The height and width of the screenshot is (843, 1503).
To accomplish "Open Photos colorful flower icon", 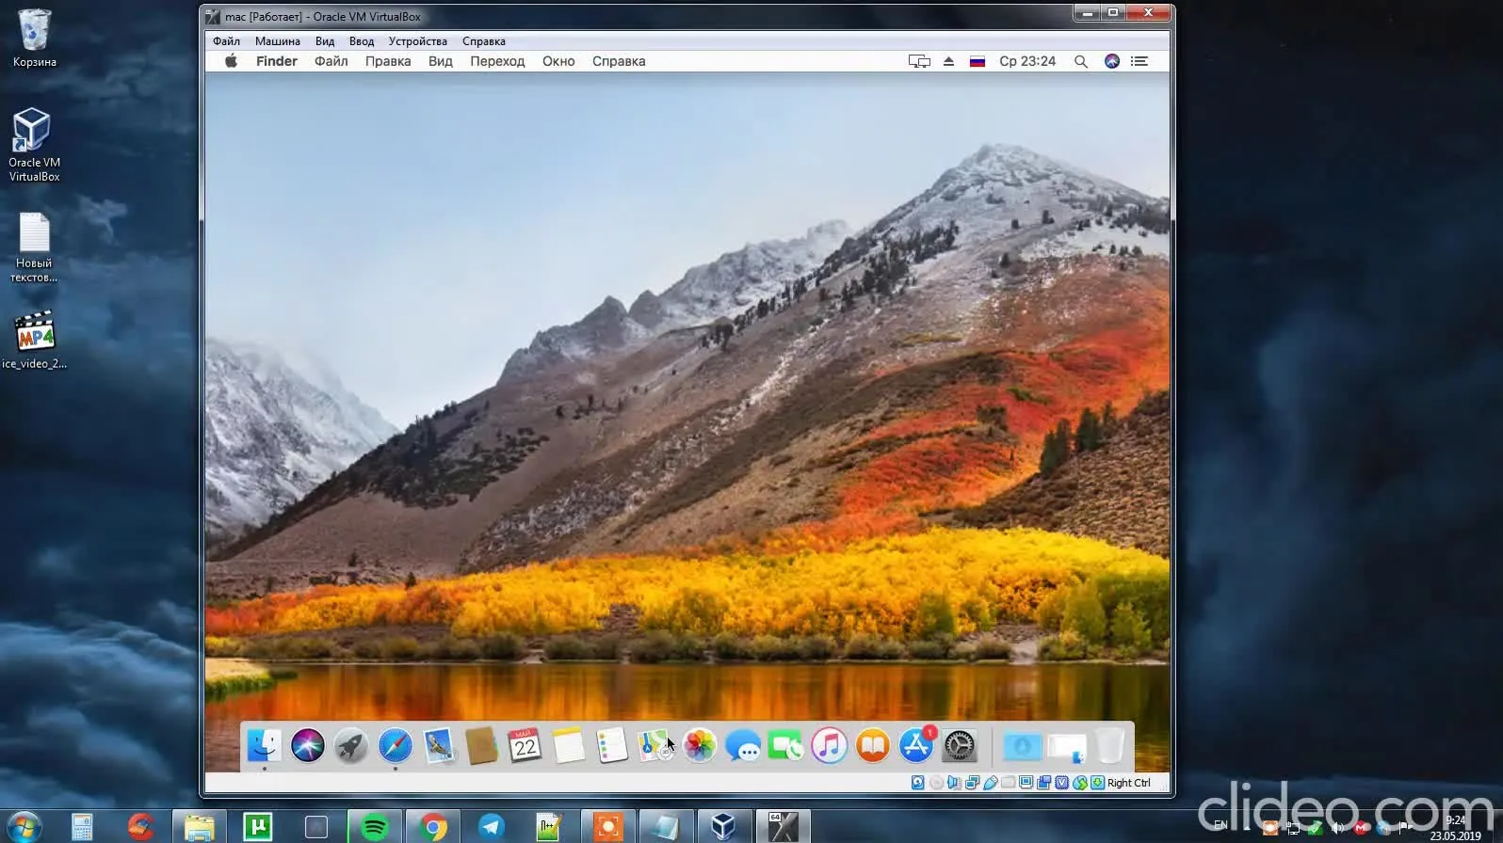I will click(x=700, y=746).
